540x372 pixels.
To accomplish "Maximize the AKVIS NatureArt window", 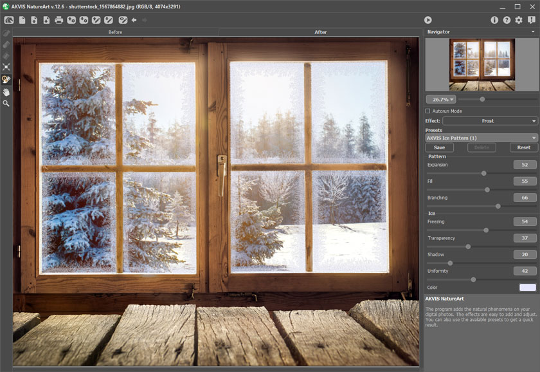I will [517, 6].
